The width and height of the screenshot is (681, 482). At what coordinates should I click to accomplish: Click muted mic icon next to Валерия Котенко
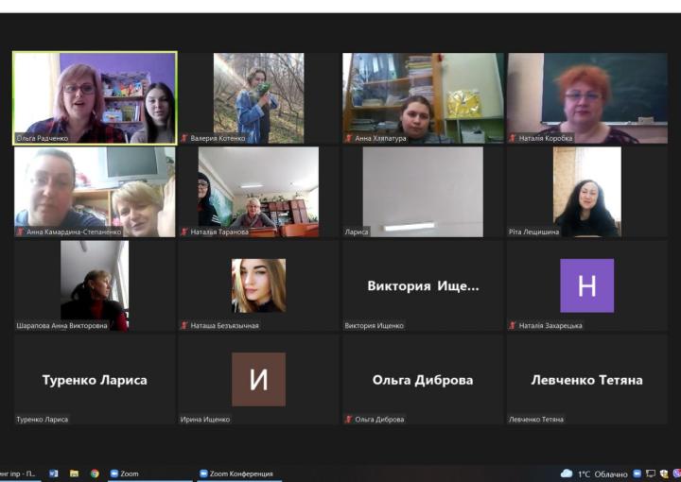click(x=184, y=138)
